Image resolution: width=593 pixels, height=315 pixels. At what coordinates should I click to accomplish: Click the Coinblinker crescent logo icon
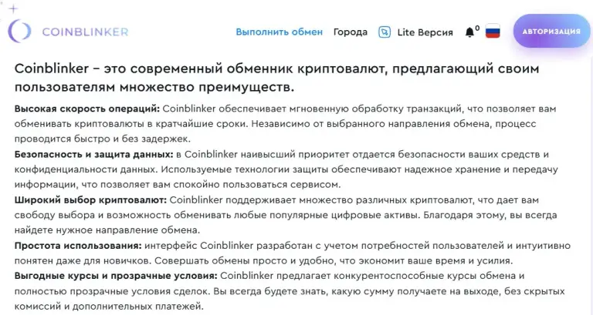pyautogui.click(x=19, y=32)
